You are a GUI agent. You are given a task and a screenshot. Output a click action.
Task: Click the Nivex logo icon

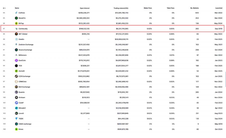[16, 129]
